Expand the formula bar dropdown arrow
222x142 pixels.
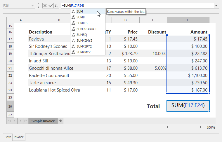point(216,6)
